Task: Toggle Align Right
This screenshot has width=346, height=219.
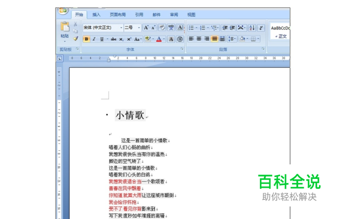Action: [x=206, y=39]
